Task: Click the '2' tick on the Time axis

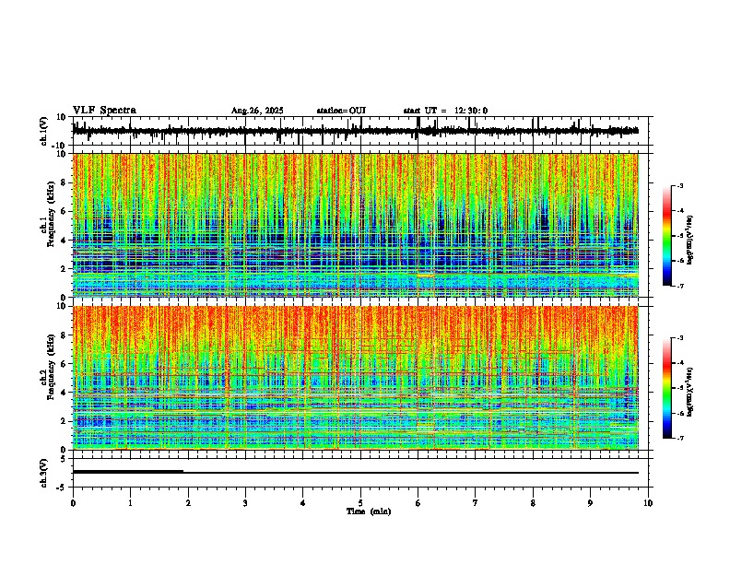Action: (x=188, y=503)
